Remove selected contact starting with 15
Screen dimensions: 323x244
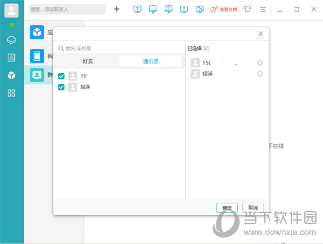(260, 63)
